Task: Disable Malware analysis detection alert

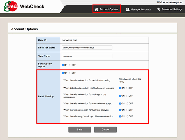Action: [128, 110]
